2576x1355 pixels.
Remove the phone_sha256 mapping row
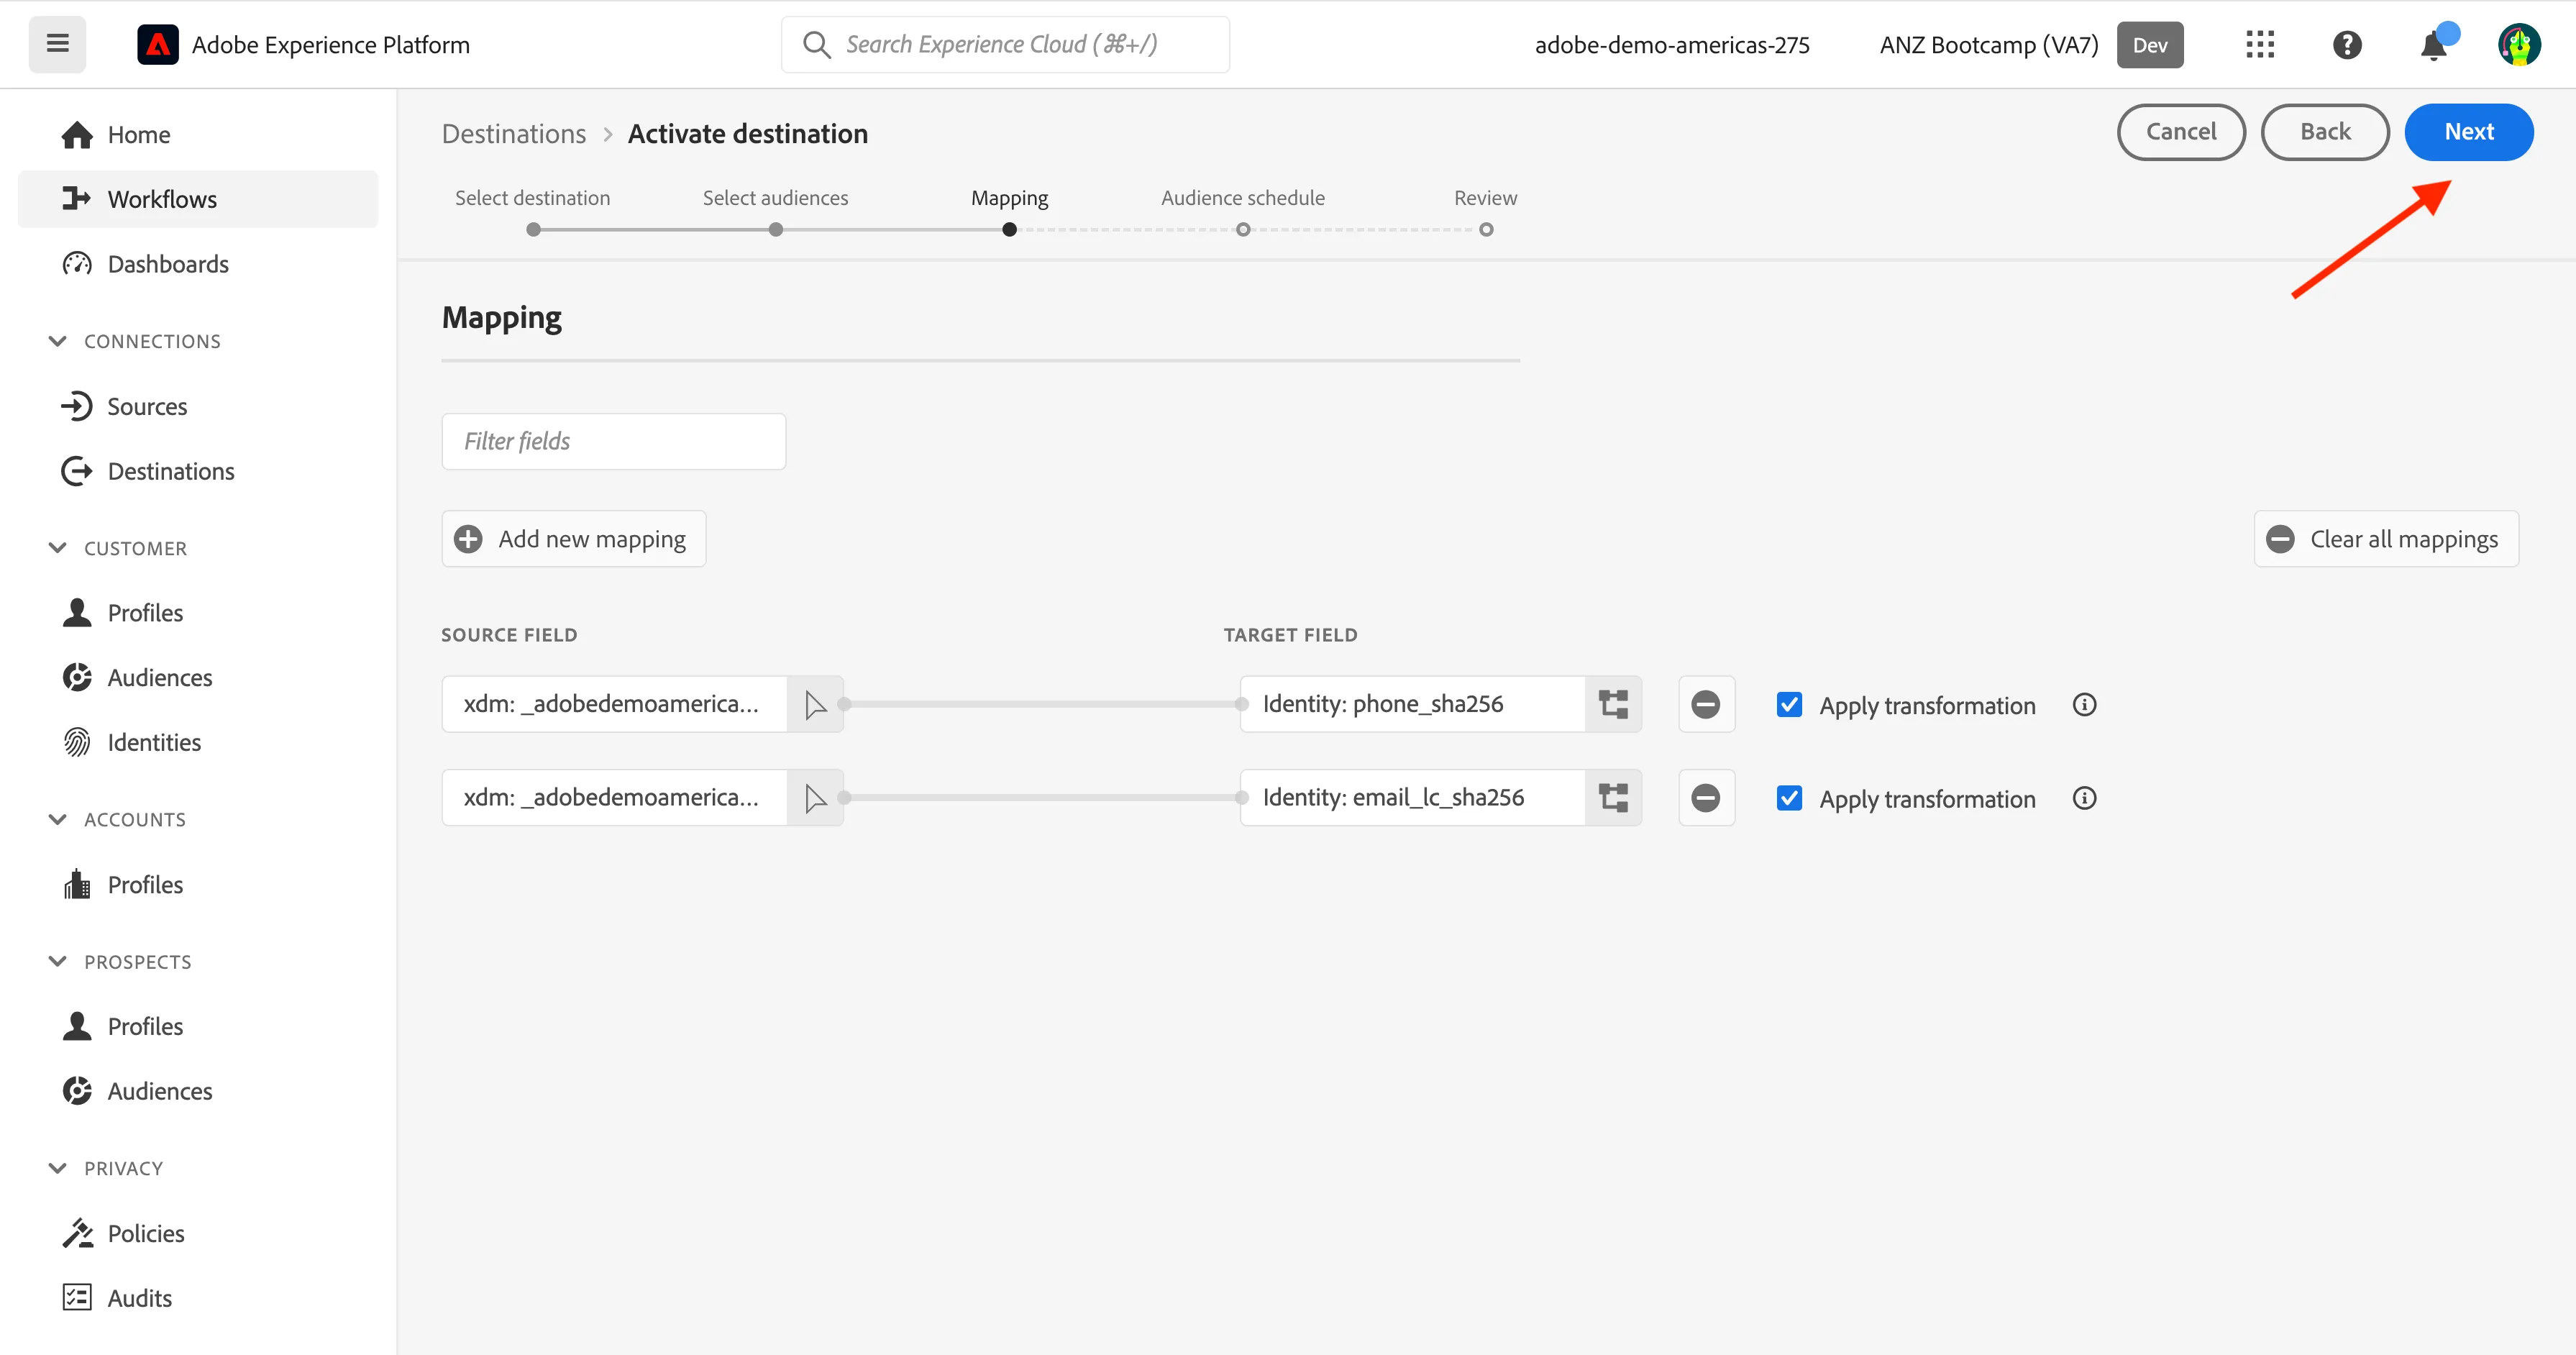click(1706, 704)
